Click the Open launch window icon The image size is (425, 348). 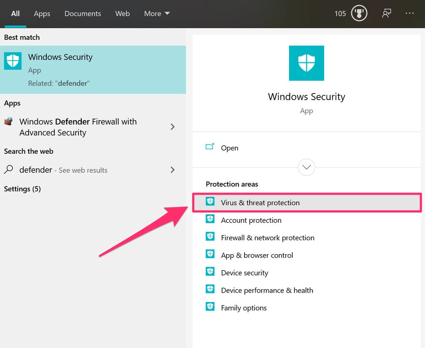click(x=210, y=147)
